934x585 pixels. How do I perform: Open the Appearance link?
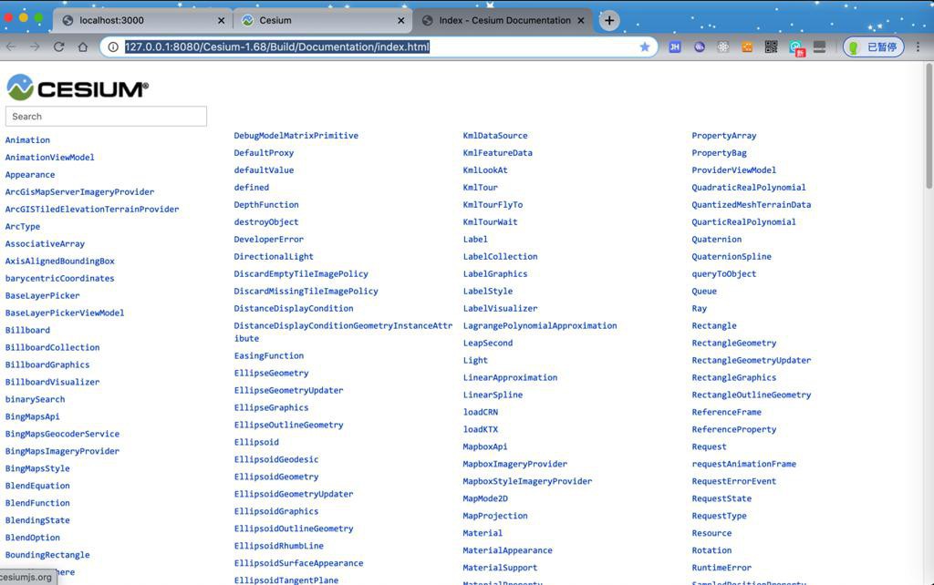30,174
